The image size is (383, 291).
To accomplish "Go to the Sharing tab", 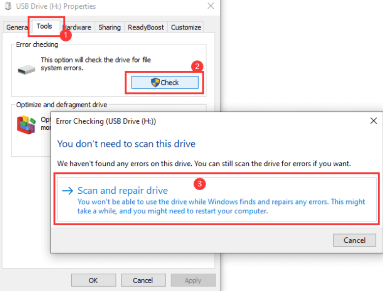I will [x=110, y=28].
